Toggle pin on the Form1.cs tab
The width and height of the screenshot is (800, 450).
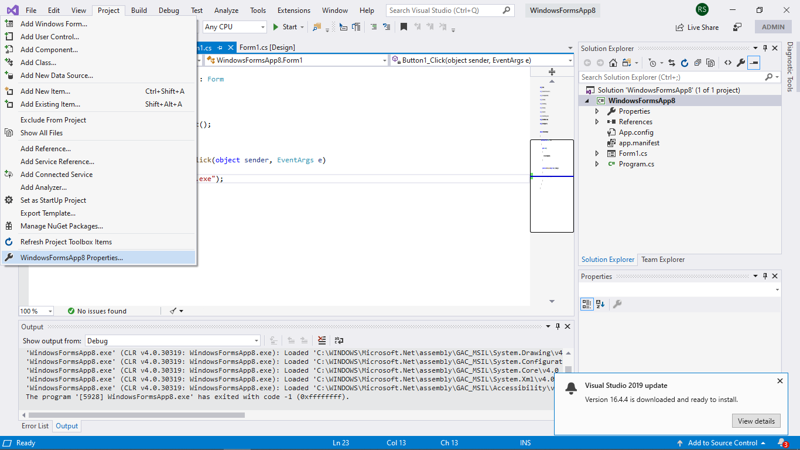click(x=220, y=47)
